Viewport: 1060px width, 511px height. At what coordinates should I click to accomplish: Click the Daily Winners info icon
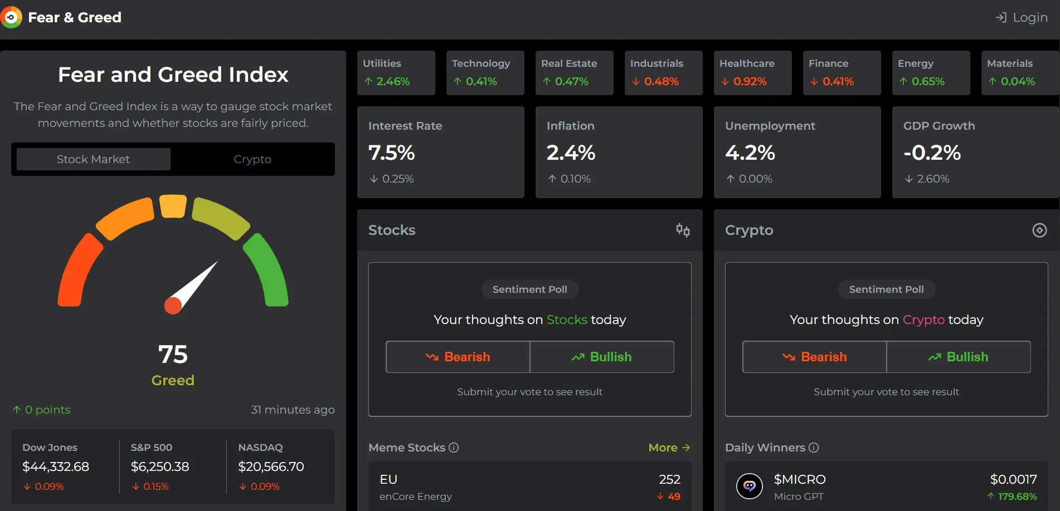(814, 448)
